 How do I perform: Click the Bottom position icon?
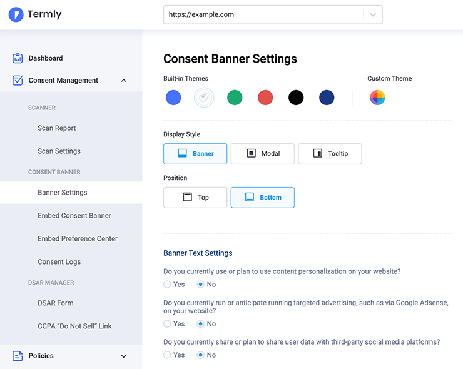click(250, 197)
